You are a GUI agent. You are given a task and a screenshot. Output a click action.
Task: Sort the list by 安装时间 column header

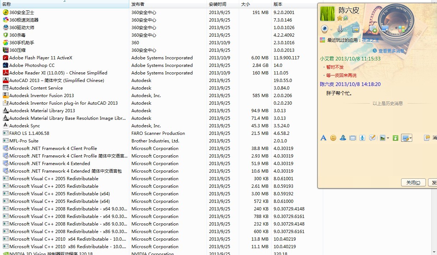tap(223, 4)
